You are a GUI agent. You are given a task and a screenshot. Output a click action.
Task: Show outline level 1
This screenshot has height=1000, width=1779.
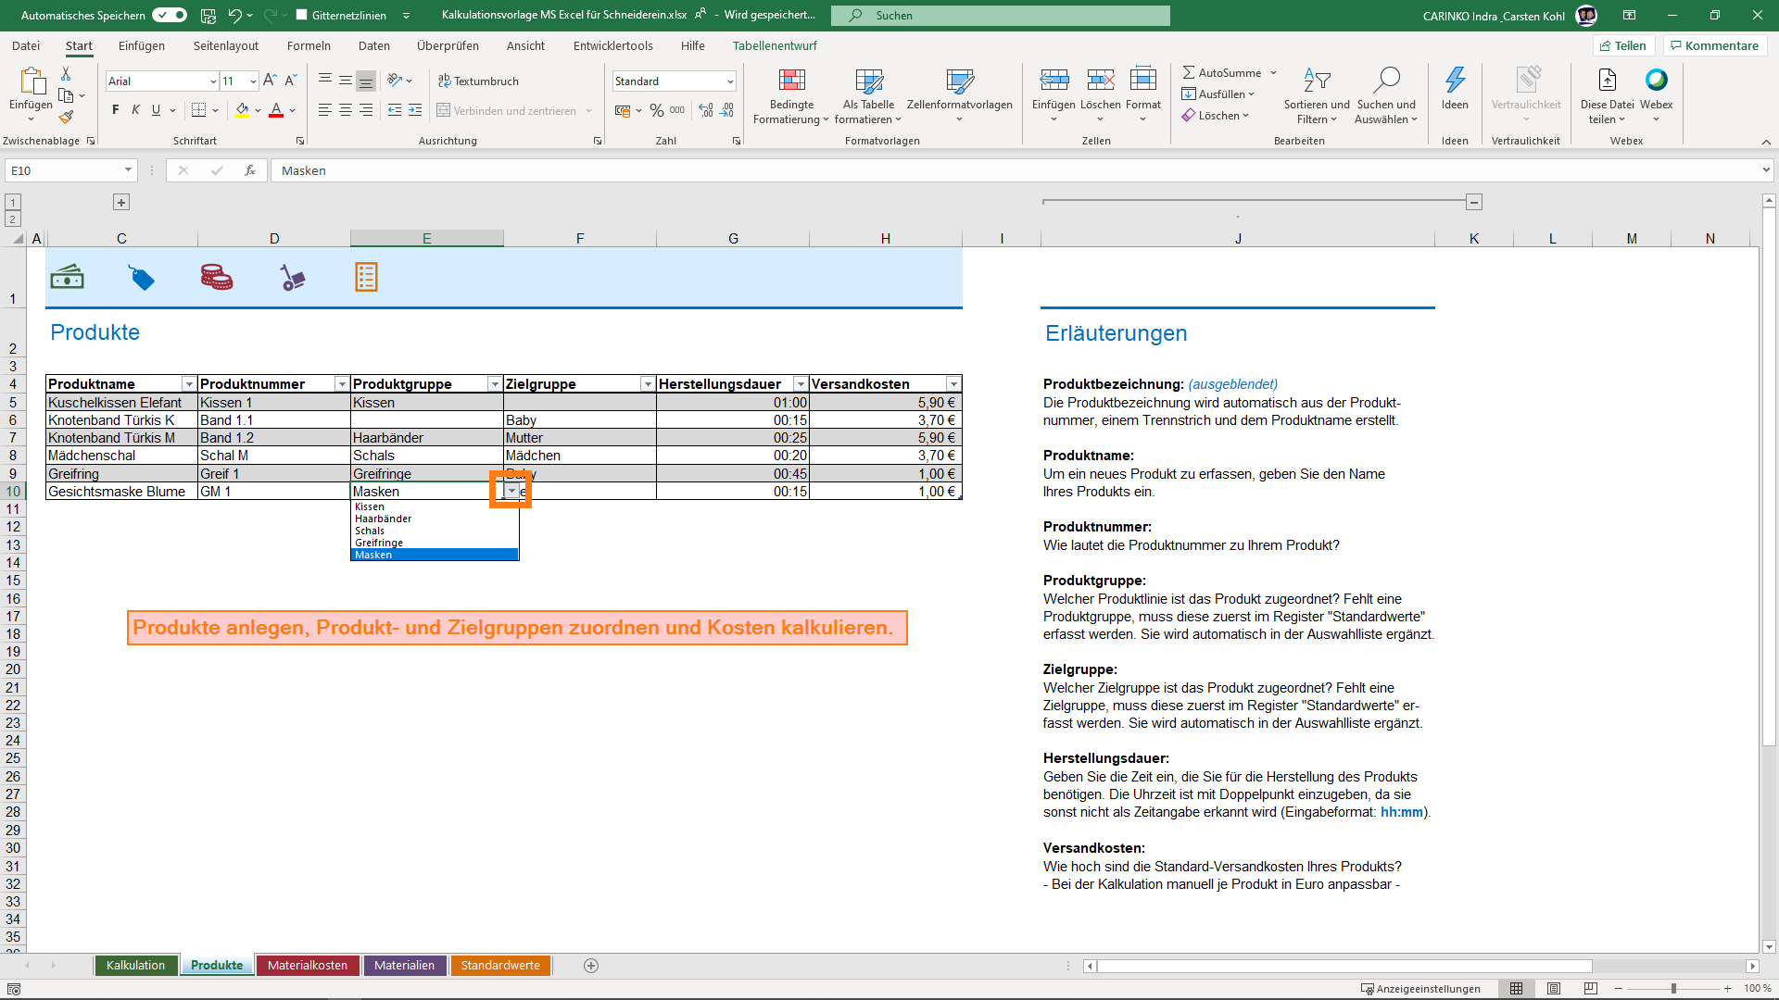(13, 202)
